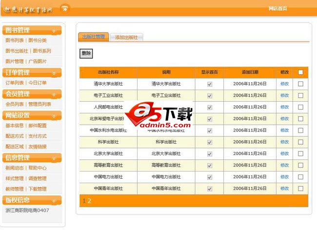The height and width of the screenshot is (230, 317).
Task: Go to page 2 of publisher list
Action: [x=89, y=200]
